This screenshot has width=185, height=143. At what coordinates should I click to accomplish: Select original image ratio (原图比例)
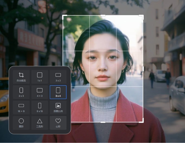(58, 107)
